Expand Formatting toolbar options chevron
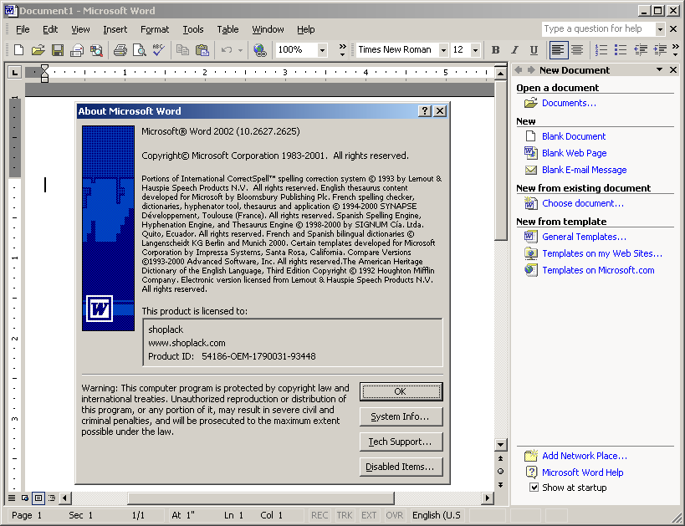This screenshot has width=685, height=526. 676,50
